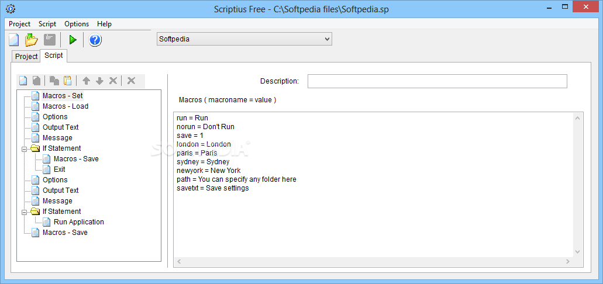
Task: Click macros area scroll down arrow
Action: [x=578, y=252]
